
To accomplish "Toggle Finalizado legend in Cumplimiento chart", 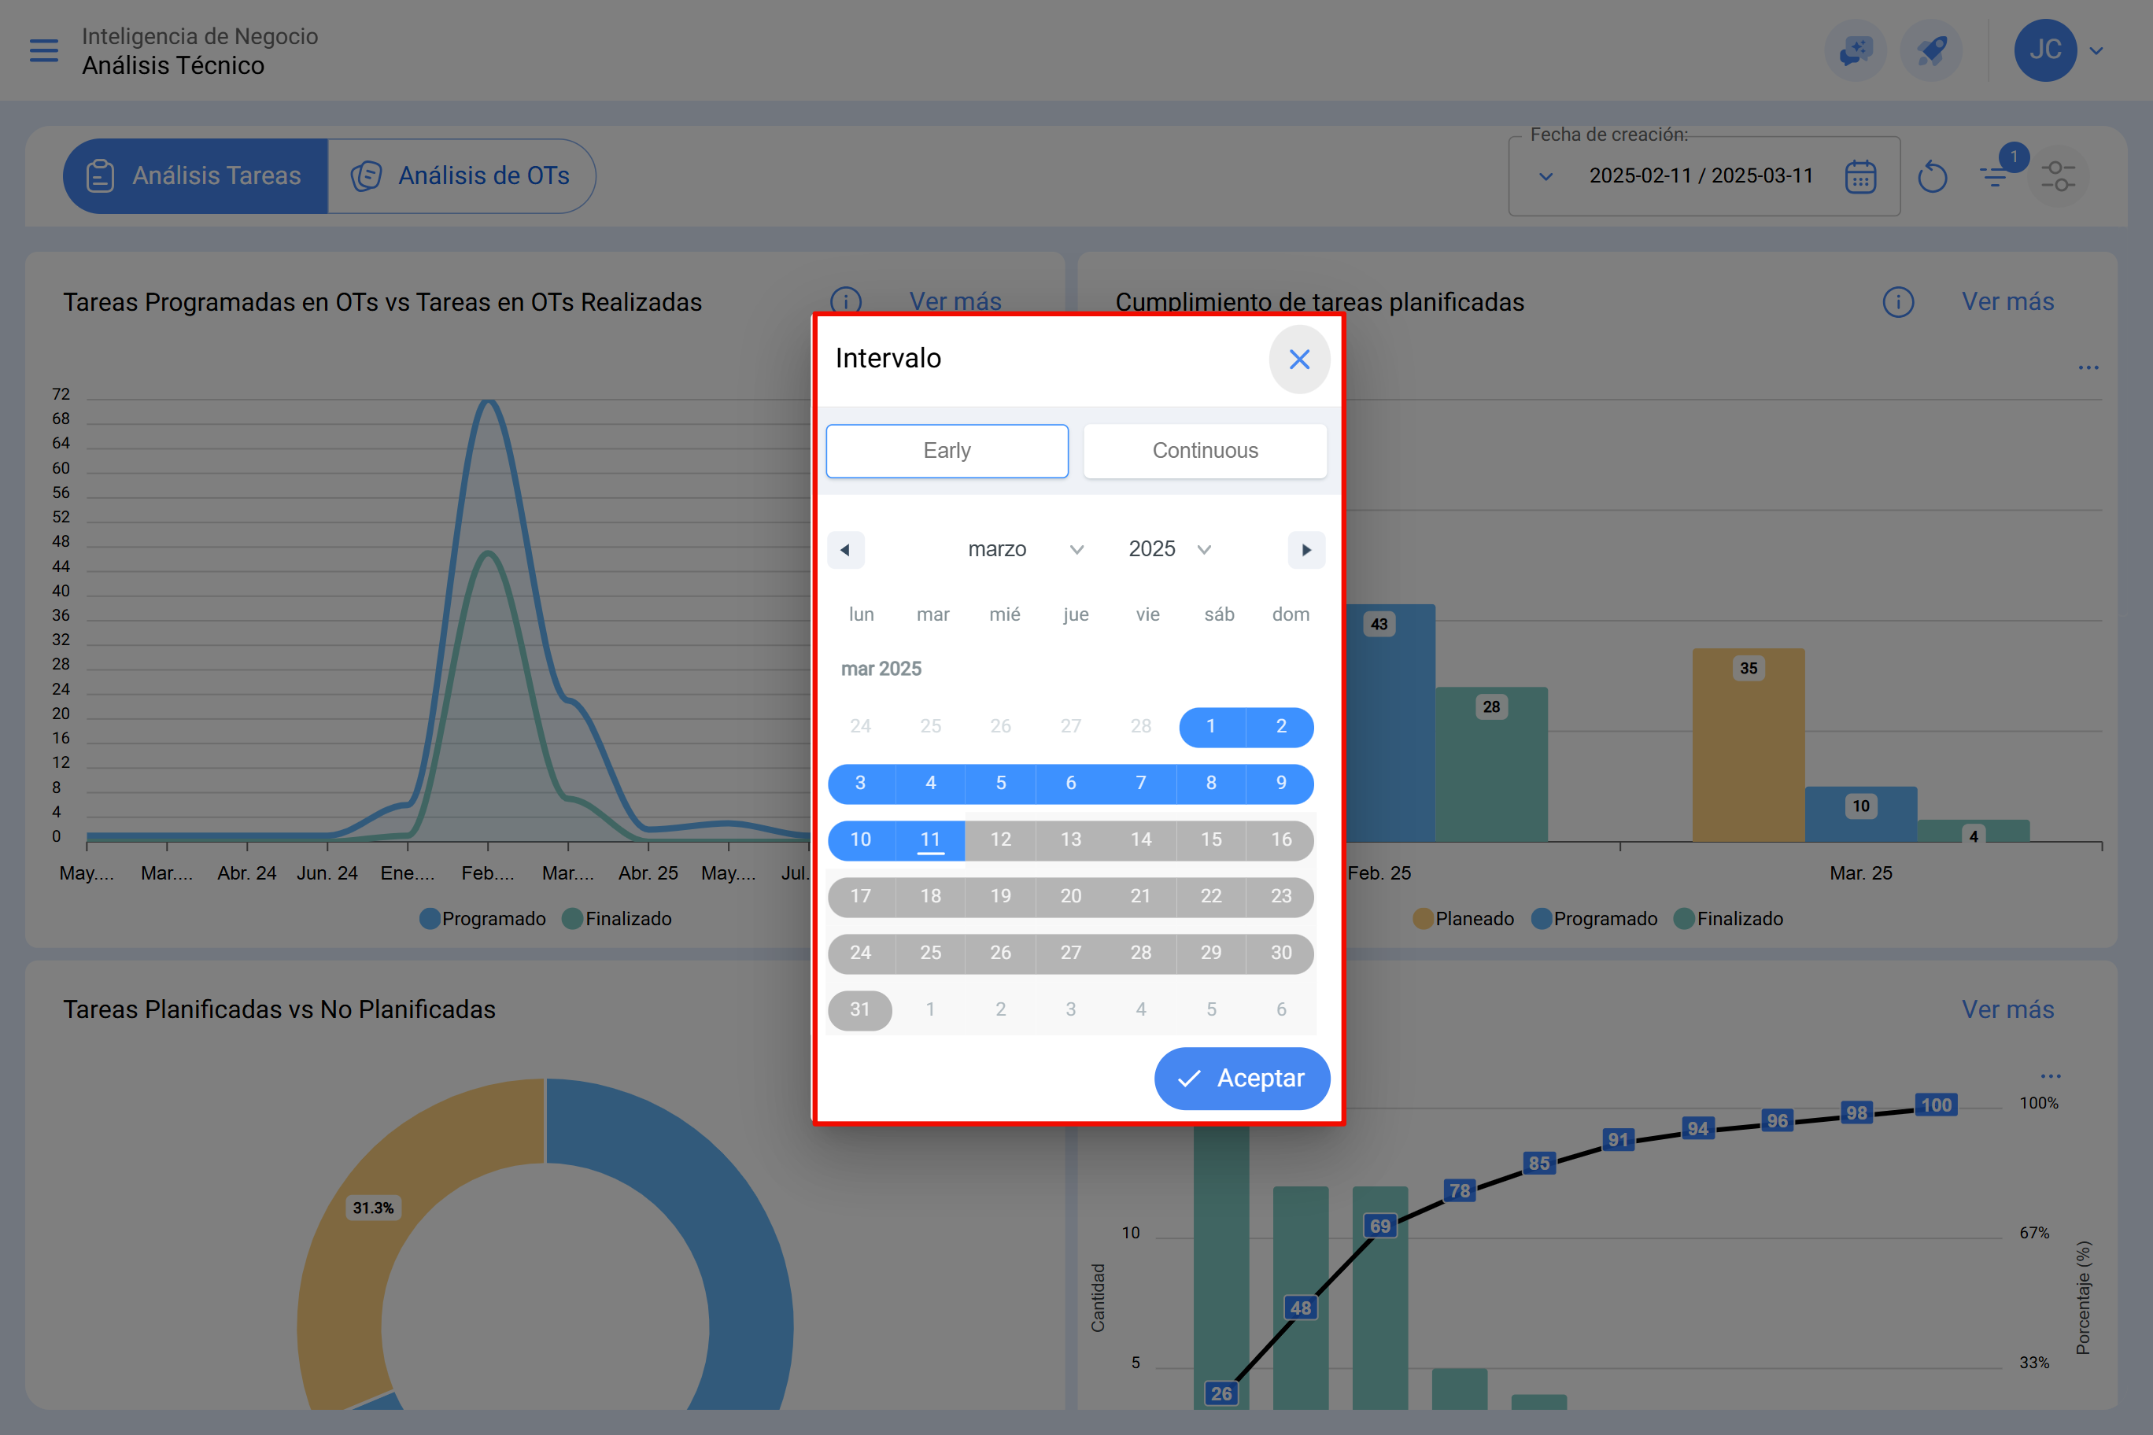I will (1728, 919).
